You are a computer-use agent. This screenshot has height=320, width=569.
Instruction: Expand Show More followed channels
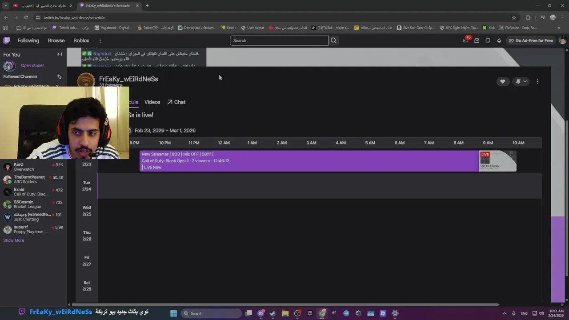pos(14,240)
